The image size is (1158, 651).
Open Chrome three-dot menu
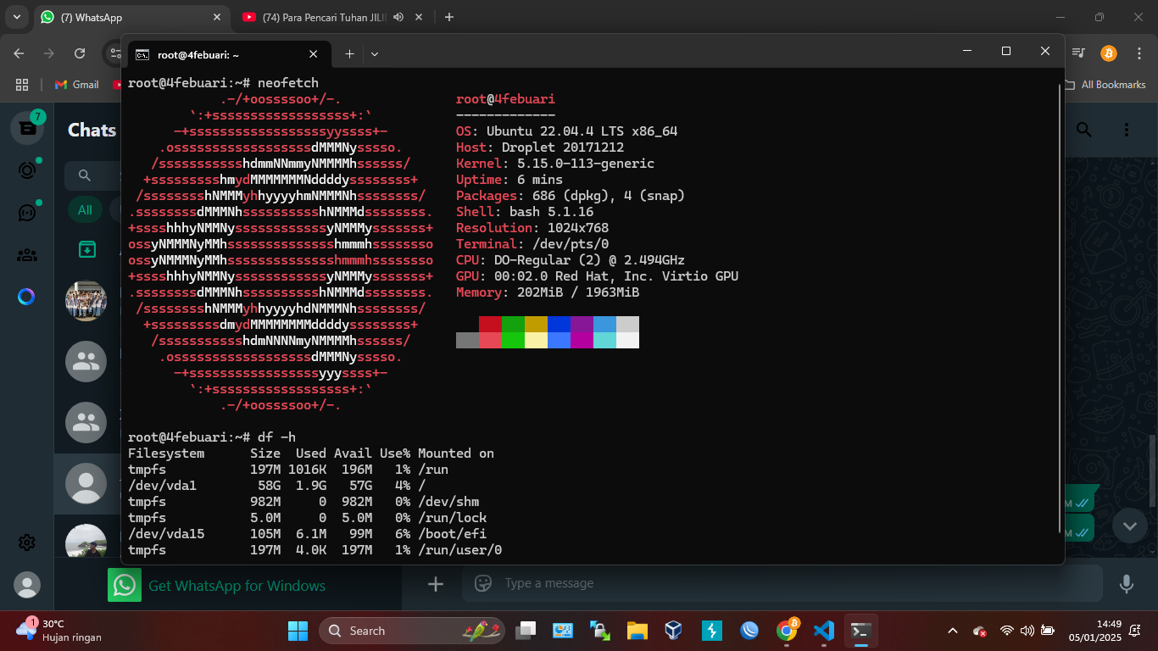pyautogui.click(x=1139, y=53)
